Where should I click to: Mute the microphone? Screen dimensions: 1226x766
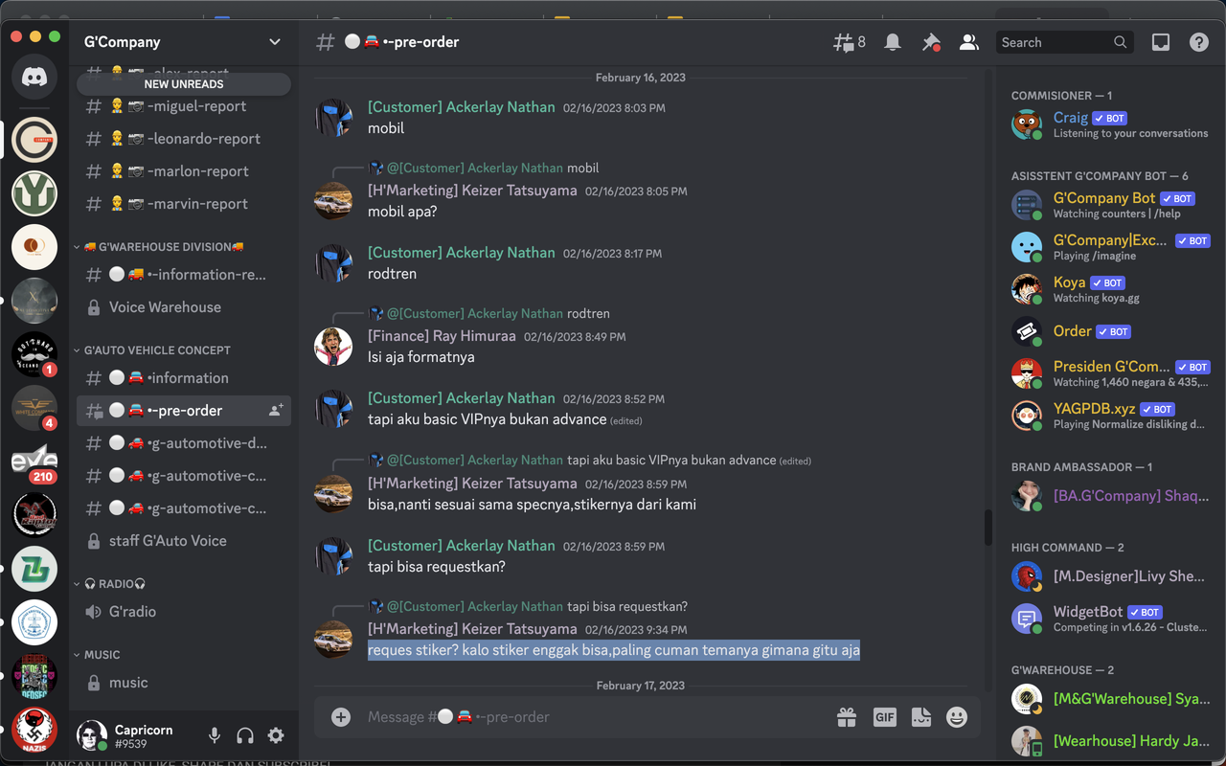pyautogui.click(x=215, y=735)
